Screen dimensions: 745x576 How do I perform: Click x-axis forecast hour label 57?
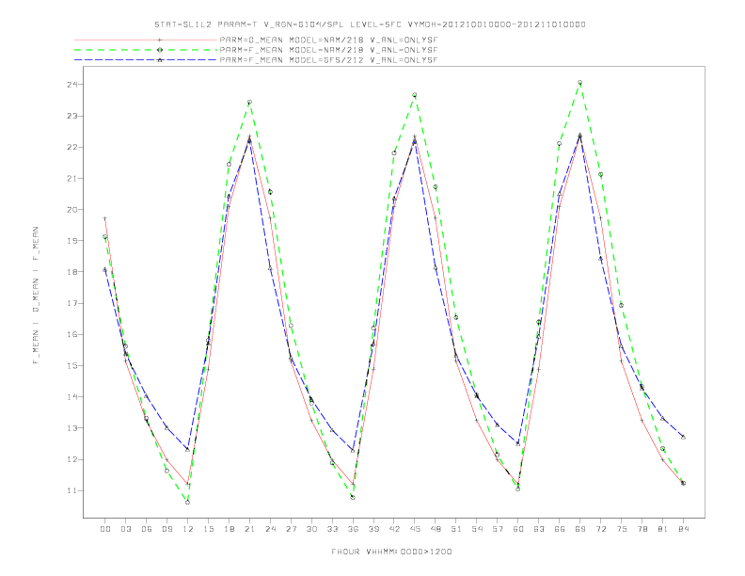pyautogui.click(x=498, y=529)
